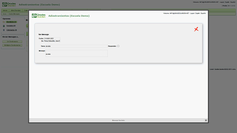Open the Mi Cuenta link in the background
Image resolution: width=237 pixels, height=133 pixels.
point(231,6)
